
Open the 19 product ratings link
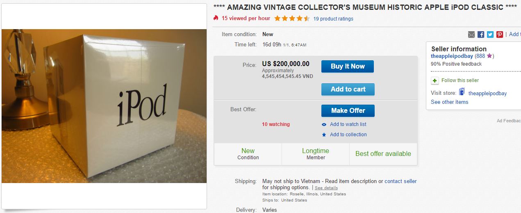tap(333, 18)
